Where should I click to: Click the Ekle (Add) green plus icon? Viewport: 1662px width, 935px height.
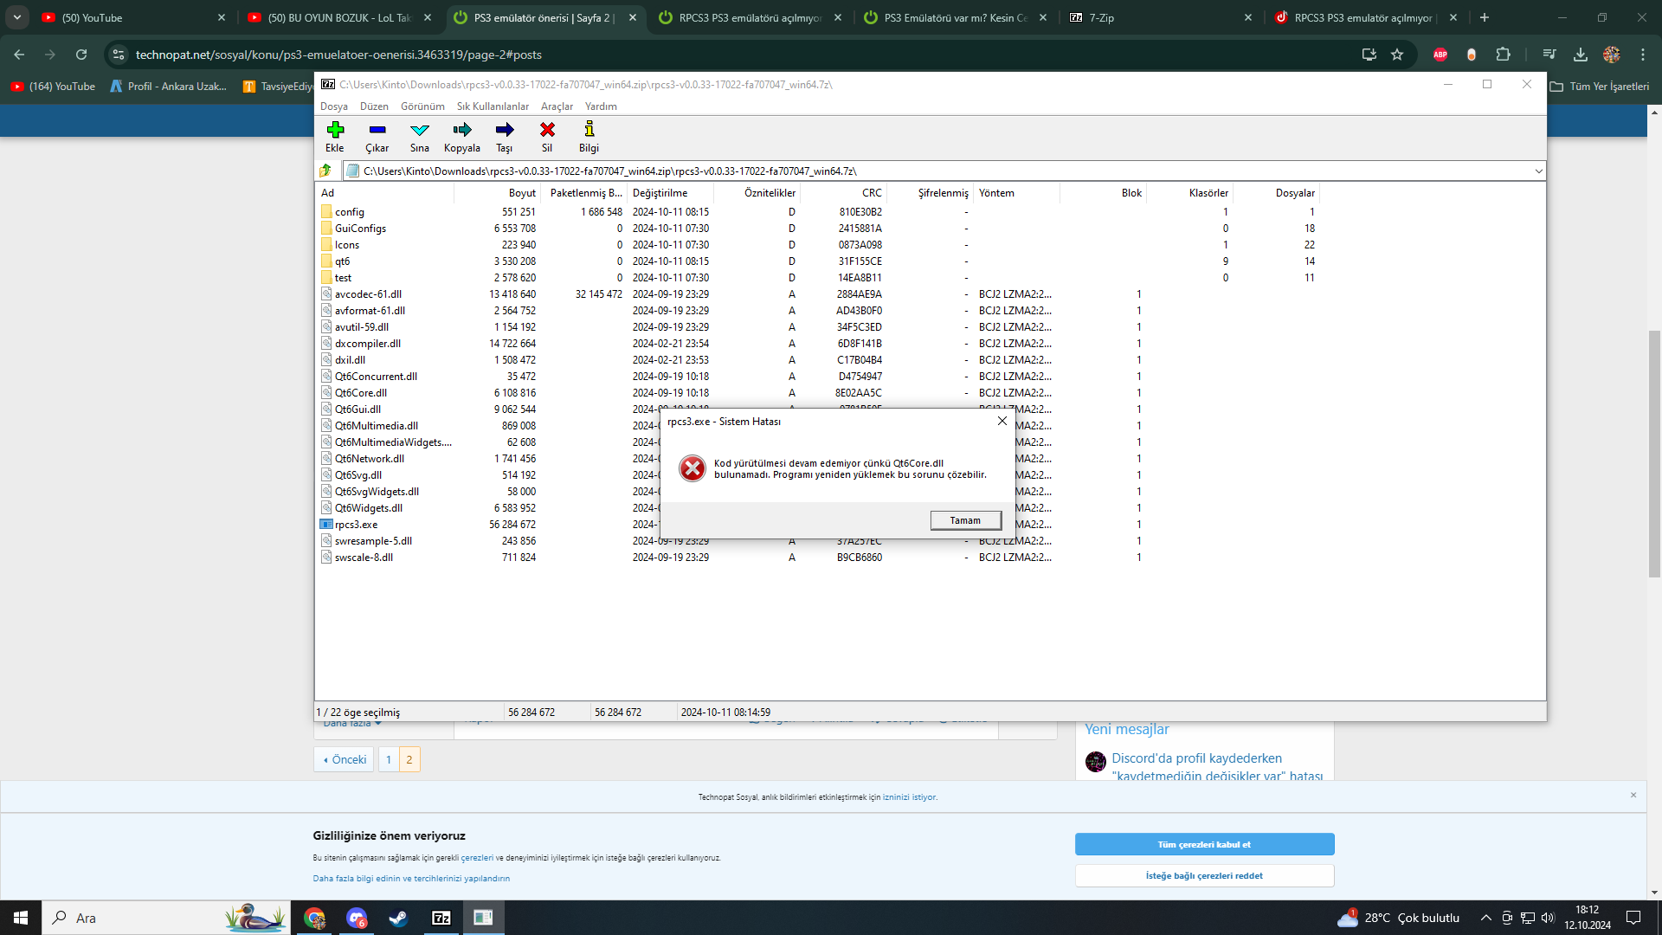pyautogui.click(x=335, y=130)
